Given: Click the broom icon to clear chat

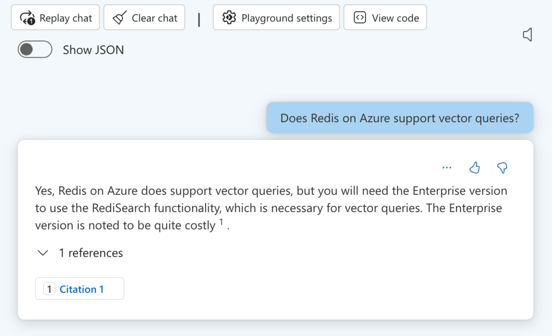Looking at the screenshot, I should tap(119, 18).
